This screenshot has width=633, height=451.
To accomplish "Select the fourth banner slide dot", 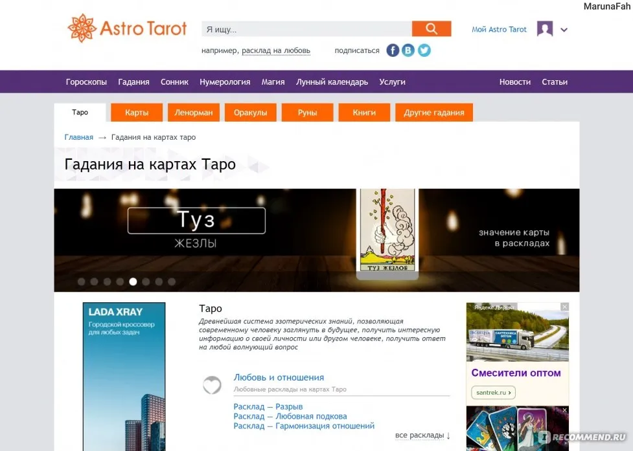I will coord(120,281).
